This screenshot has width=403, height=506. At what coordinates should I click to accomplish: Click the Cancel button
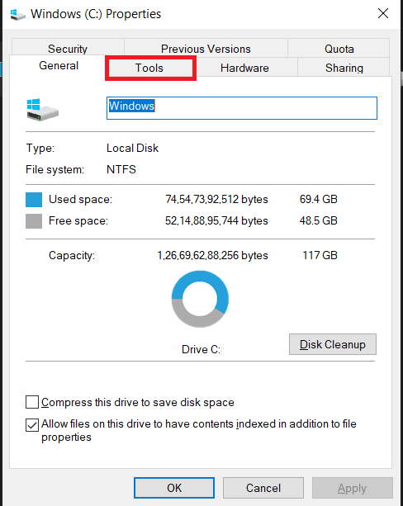tap(263, 488)
